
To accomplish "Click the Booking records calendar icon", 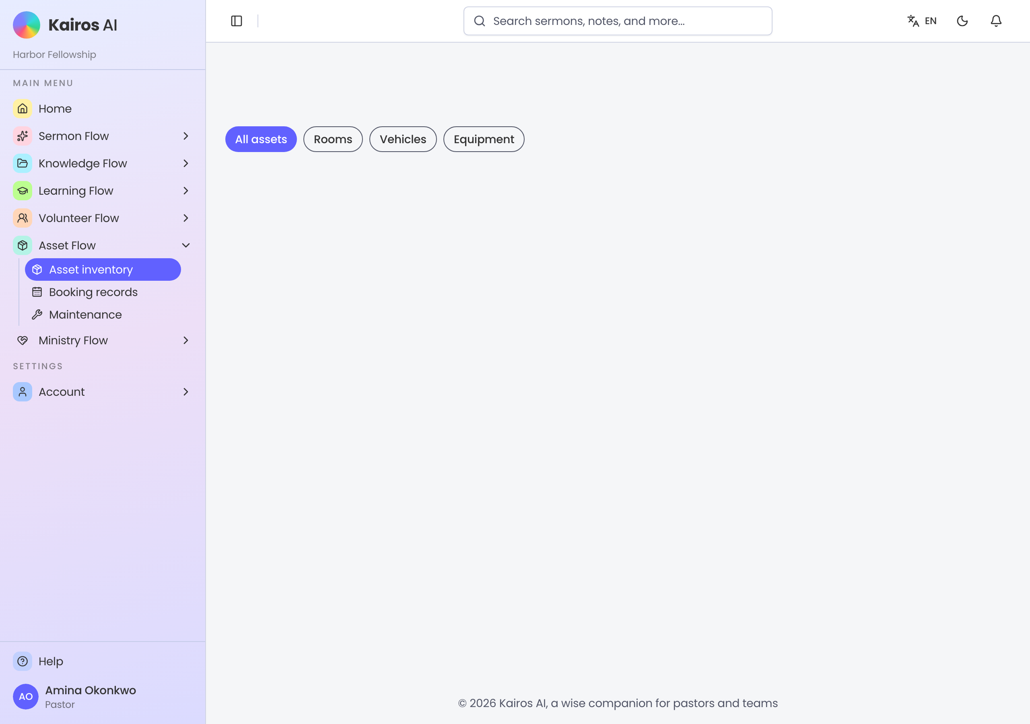I will tap(37, 292).
